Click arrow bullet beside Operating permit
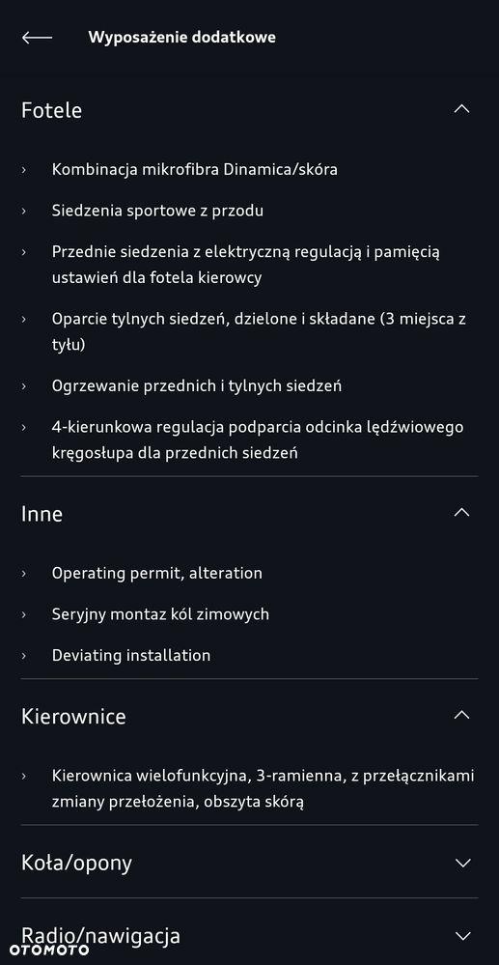 tap(24, 574)
